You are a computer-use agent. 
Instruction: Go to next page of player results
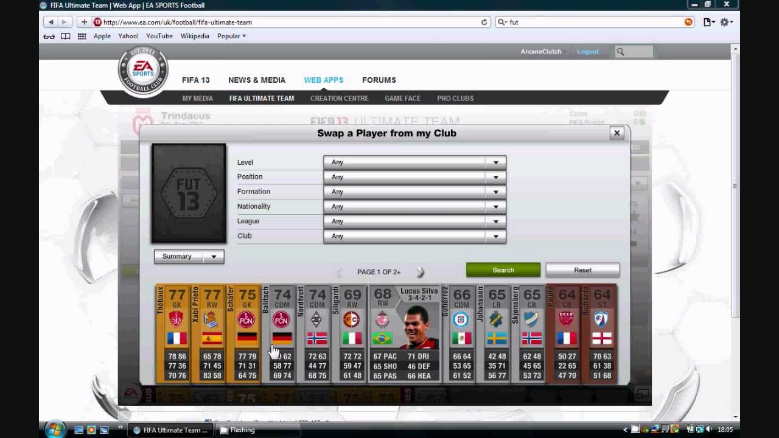pos(420,272)
